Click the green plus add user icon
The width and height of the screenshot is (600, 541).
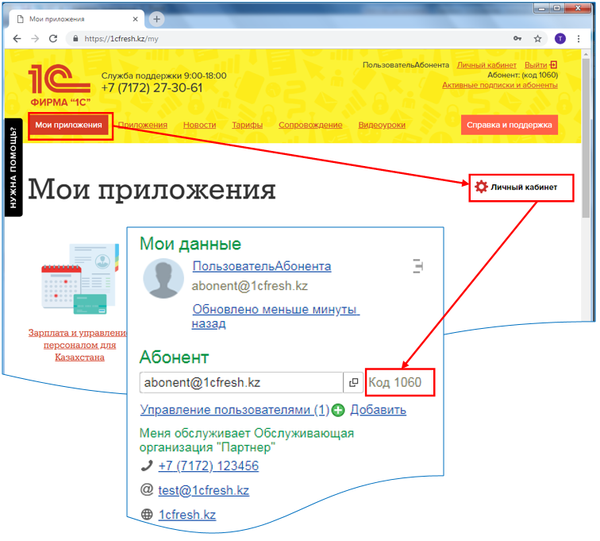pyautogui.click(x=338, y=411)
